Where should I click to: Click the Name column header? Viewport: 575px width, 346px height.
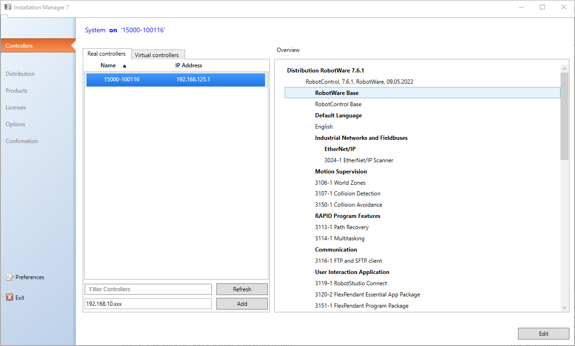click(x=108, y=65)
